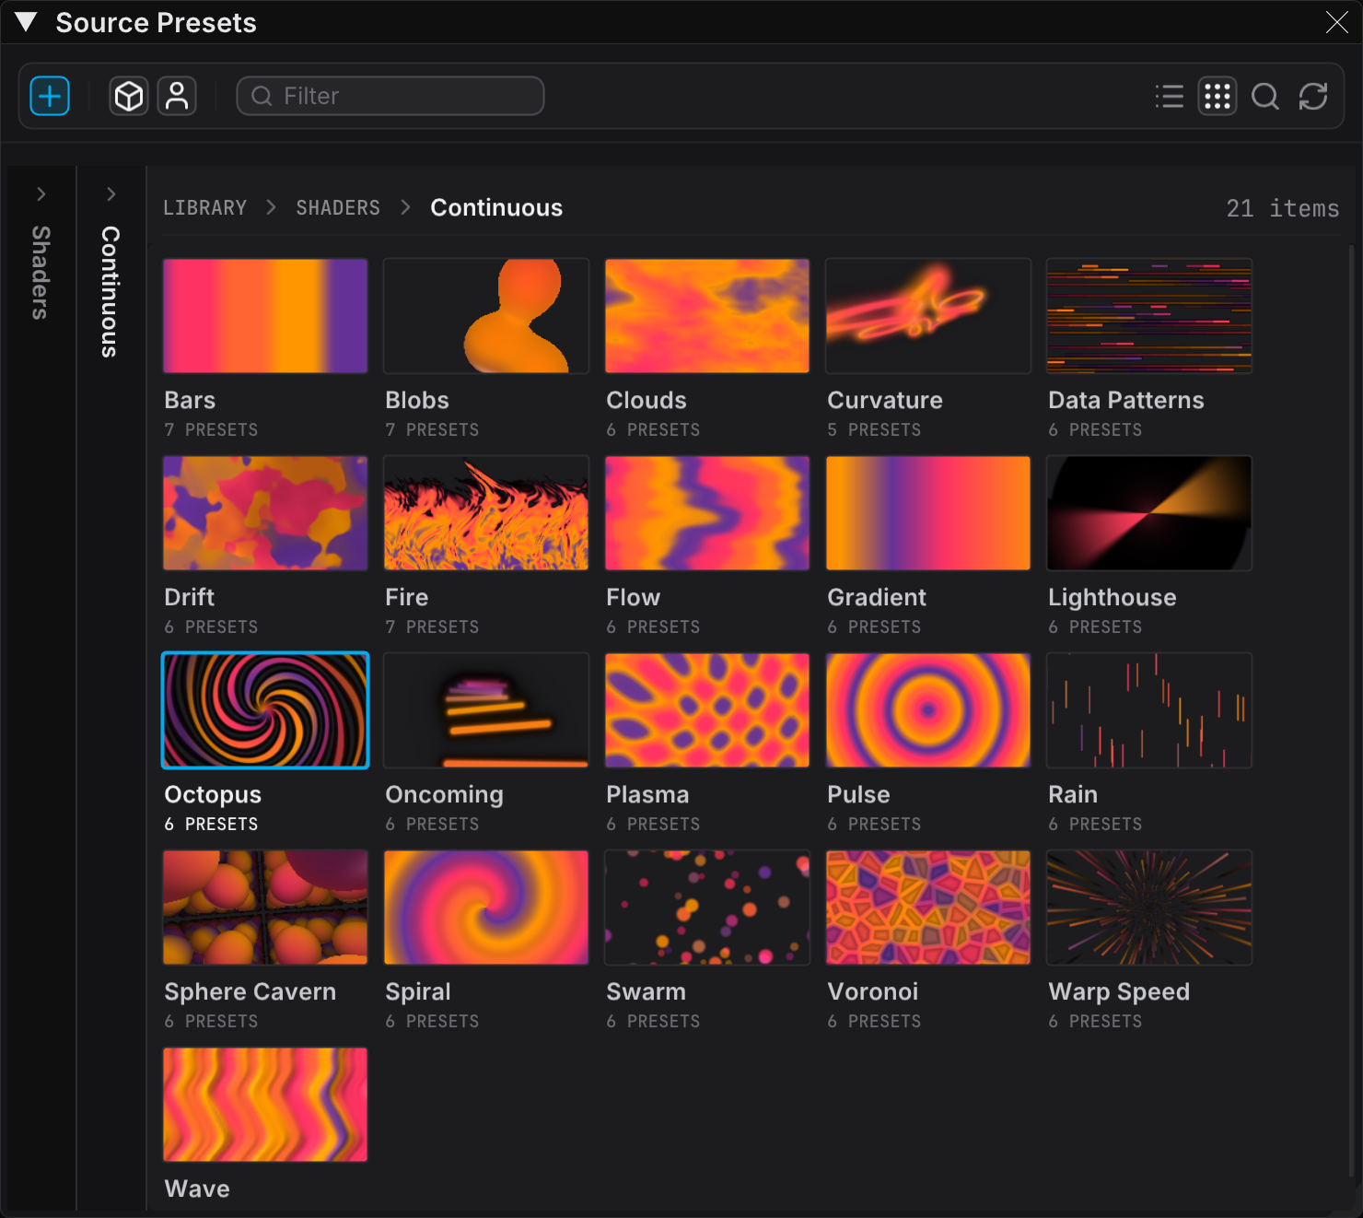
Task: Expand the Shaders sidebar chevron
Action: pos(41,193)
